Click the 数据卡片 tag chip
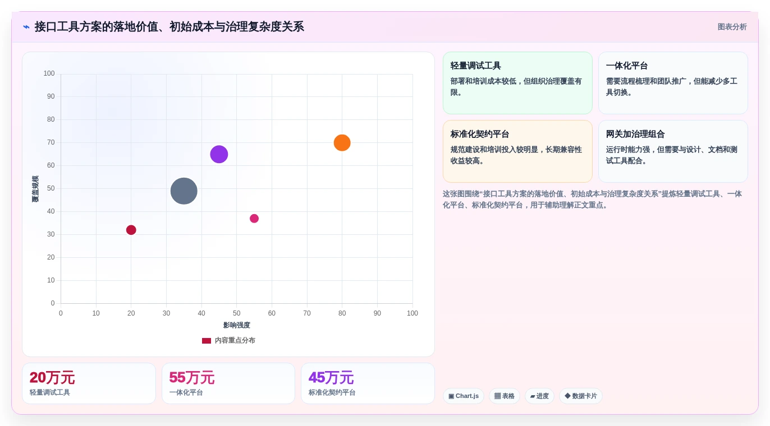 tap(581, 396)
